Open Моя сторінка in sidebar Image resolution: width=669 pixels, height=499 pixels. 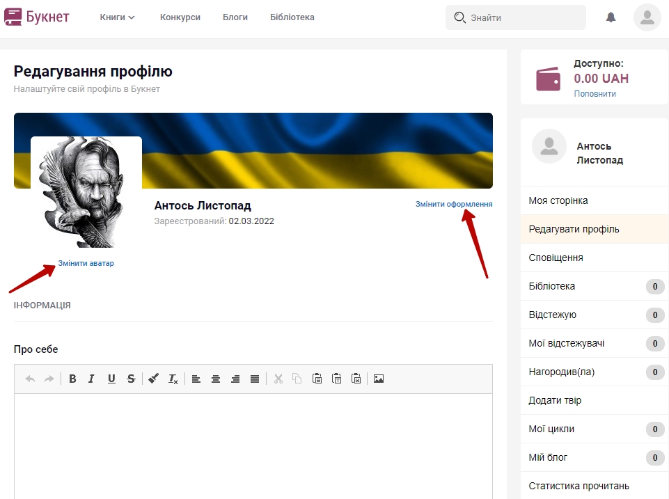pos(595,200)
